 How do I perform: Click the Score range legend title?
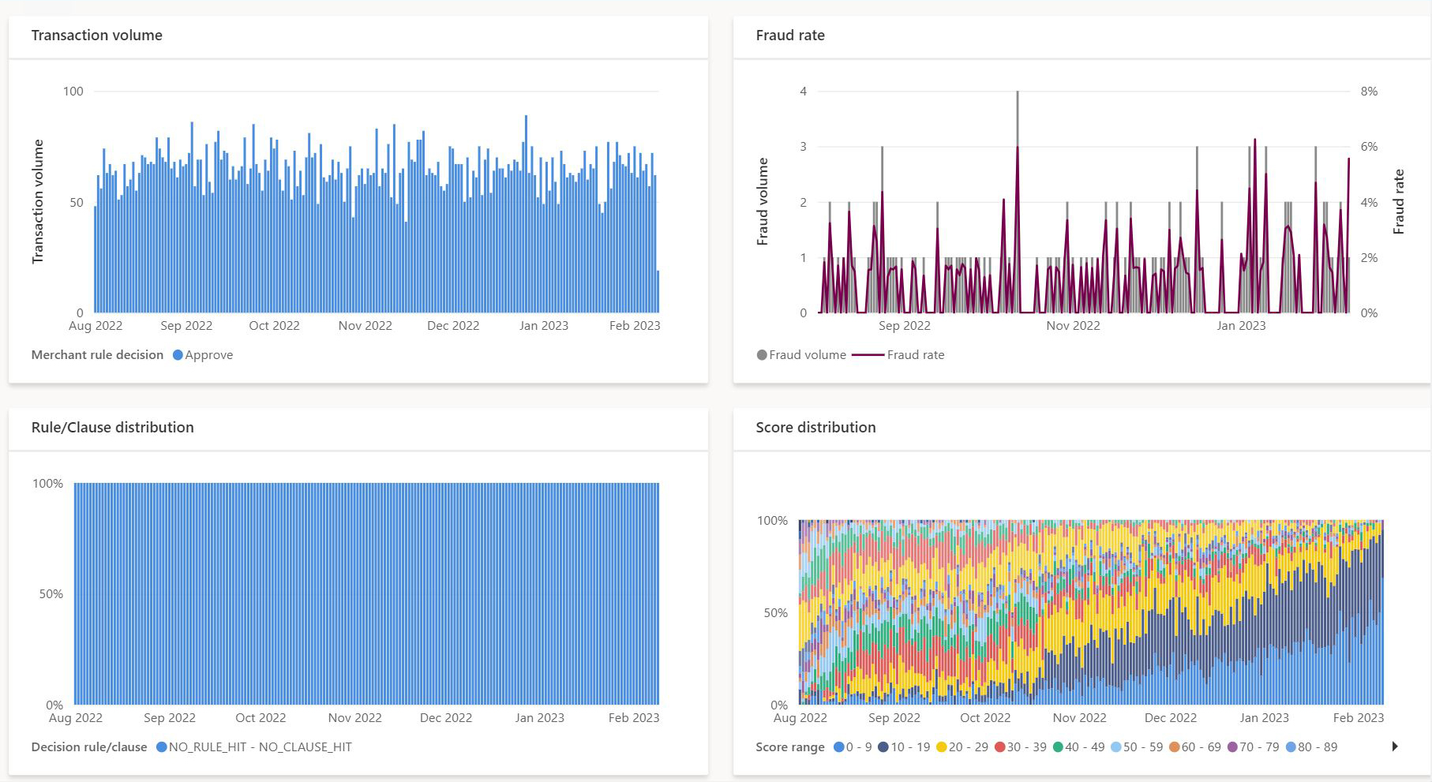coord(790,747)
